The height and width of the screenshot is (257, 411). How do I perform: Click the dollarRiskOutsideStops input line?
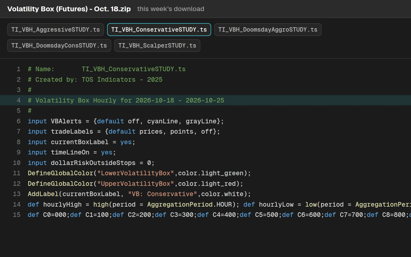tap(91, 163)
